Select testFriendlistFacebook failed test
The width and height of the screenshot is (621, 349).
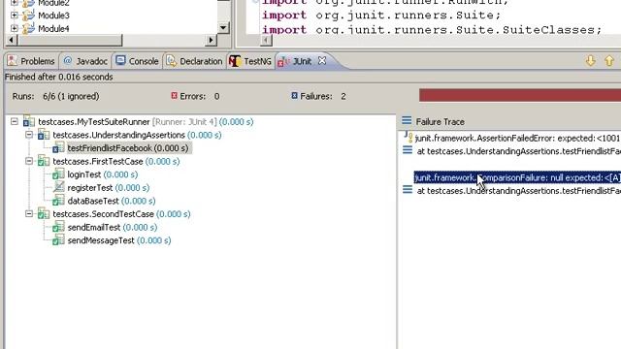point(128,148)
